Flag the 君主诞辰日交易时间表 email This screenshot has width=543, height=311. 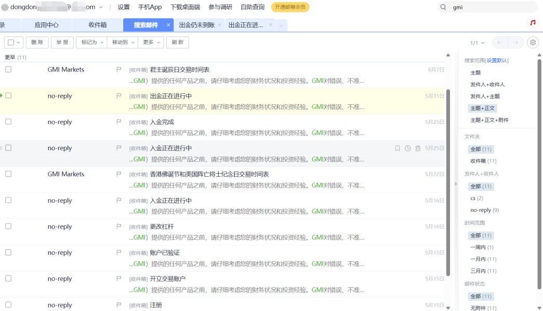tap(119, 69)
